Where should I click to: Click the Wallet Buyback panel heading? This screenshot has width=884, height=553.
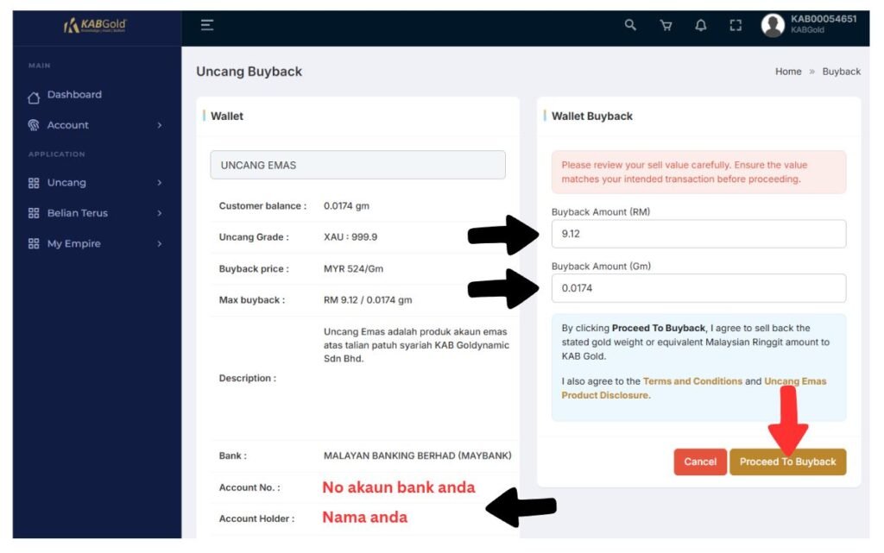[592, 116]
